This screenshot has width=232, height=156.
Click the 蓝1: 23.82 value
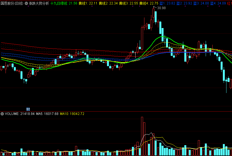(167, 3)
